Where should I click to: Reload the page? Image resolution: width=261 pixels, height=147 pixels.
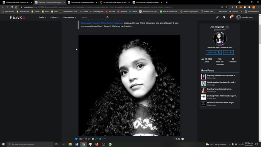12,7
